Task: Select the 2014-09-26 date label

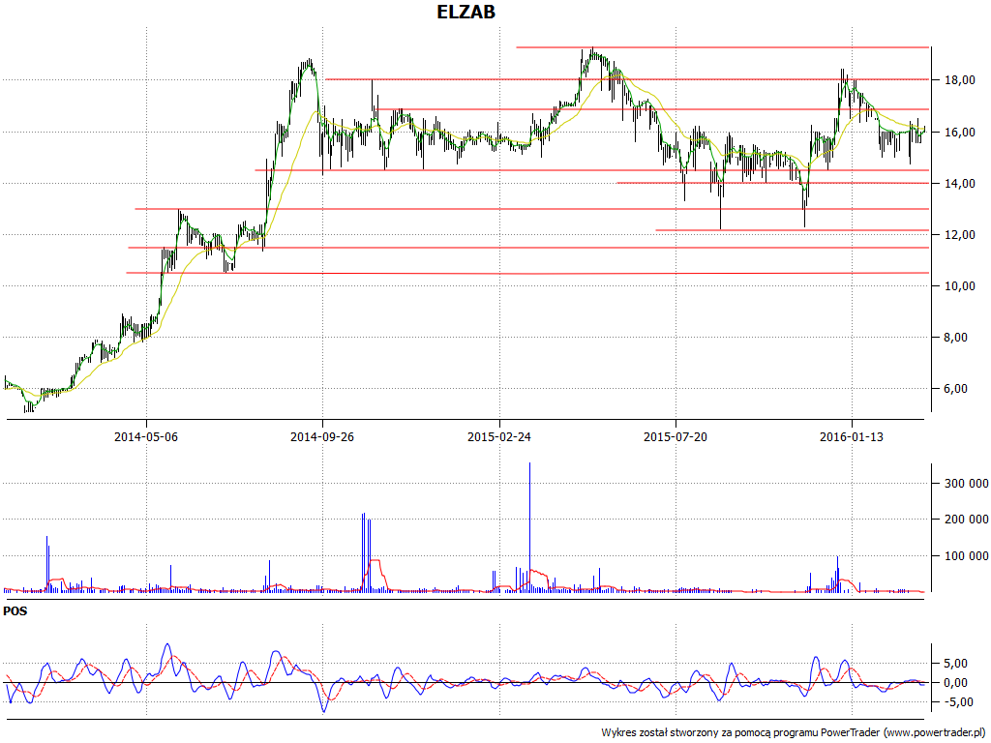Action: (x=322, y=436)
